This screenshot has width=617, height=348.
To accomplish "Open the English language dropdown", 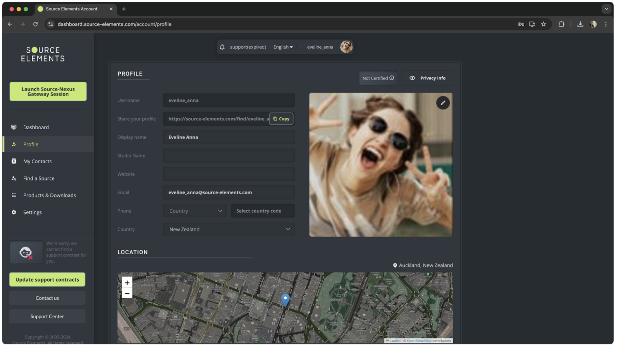I will [x=283, y=47].
